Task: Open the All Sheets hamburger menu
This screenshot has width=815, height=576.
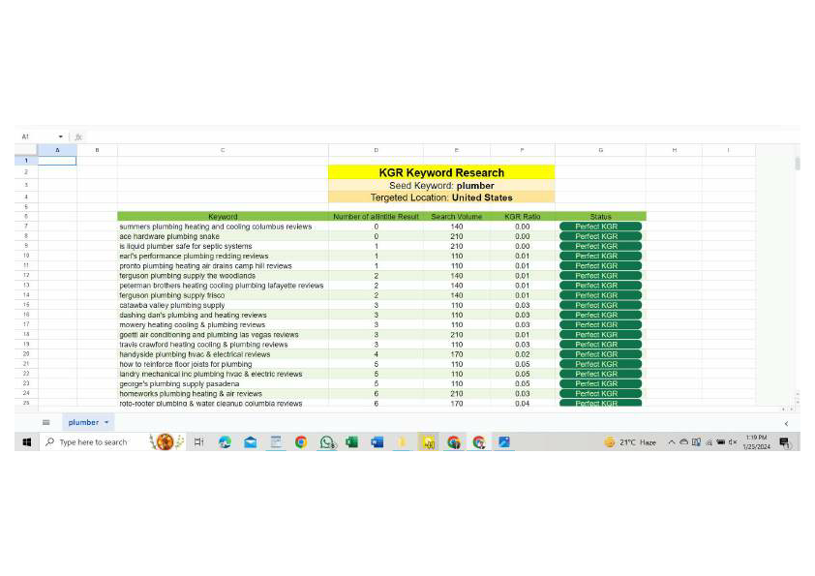Action: 46,422
